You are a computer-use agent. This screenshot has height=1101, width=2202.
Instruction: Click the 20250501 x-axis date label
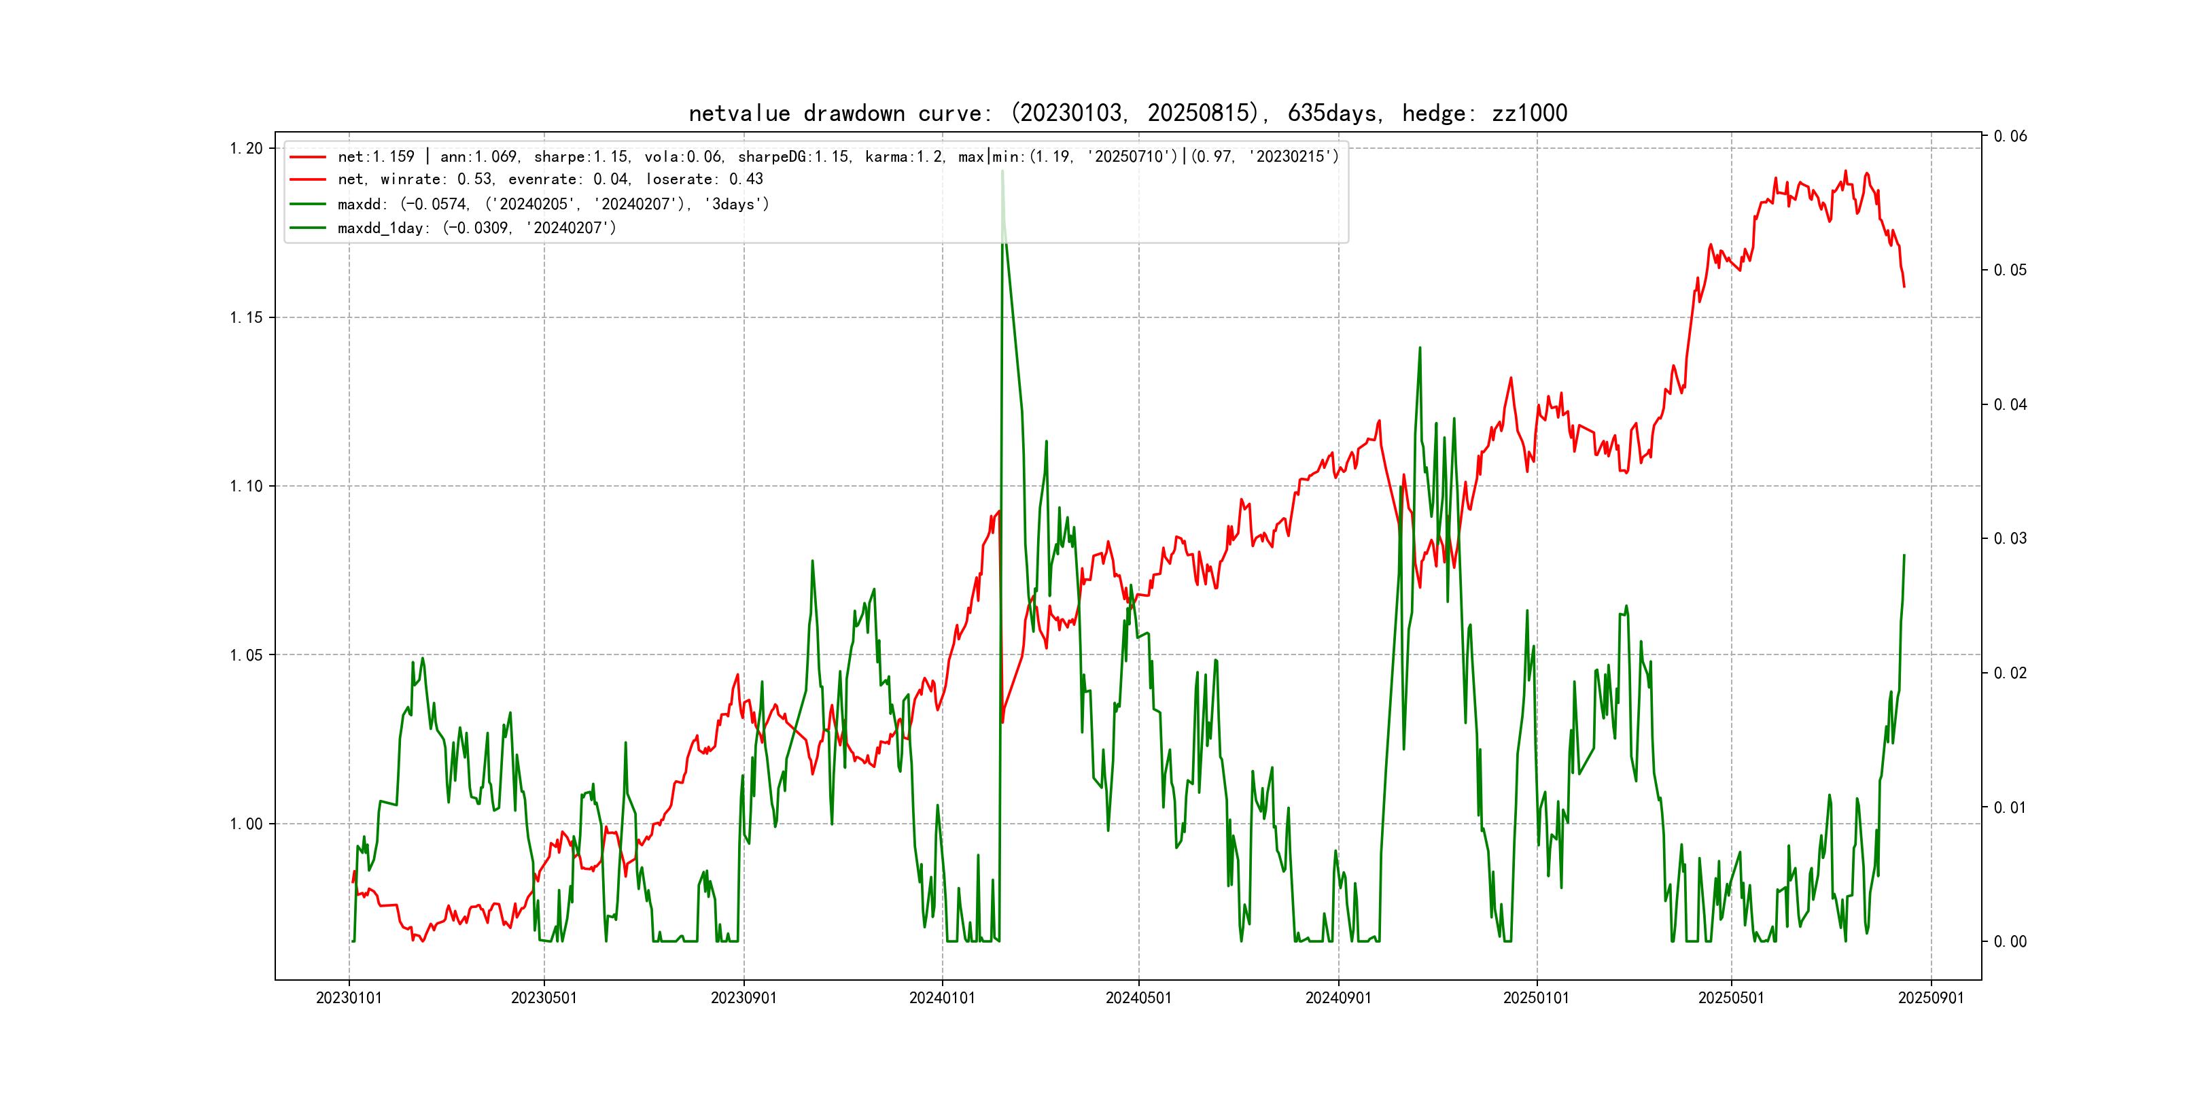tap(1731, 998)
